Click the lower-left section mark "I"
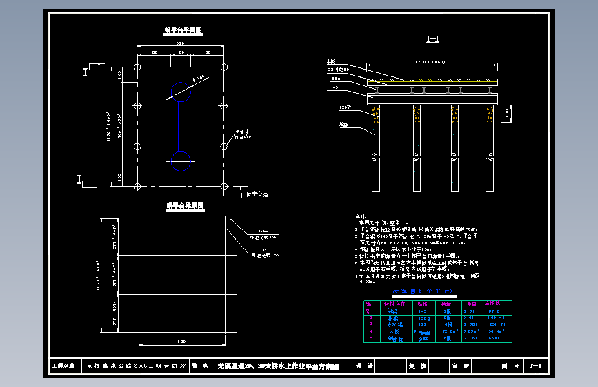 79,180
